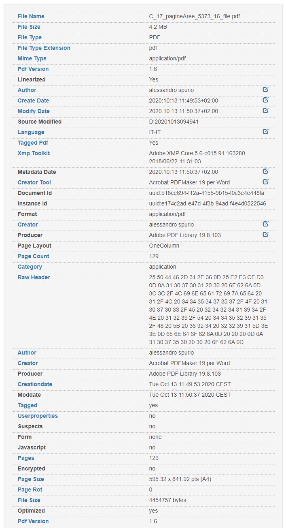The width and height of the screenshot is (286, 528).
Task: Click the File Type Extension label
Action: 44,48
